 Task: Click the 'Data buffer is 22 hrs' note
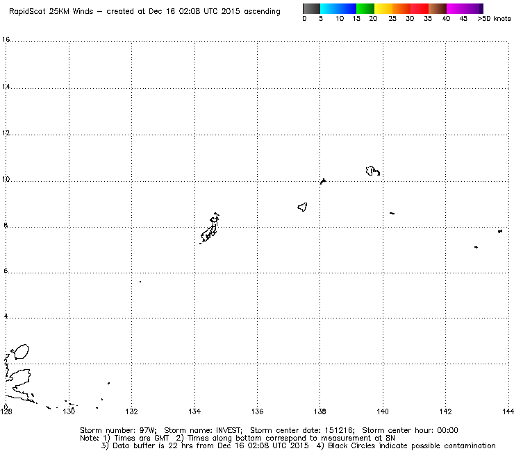[152, 445]
